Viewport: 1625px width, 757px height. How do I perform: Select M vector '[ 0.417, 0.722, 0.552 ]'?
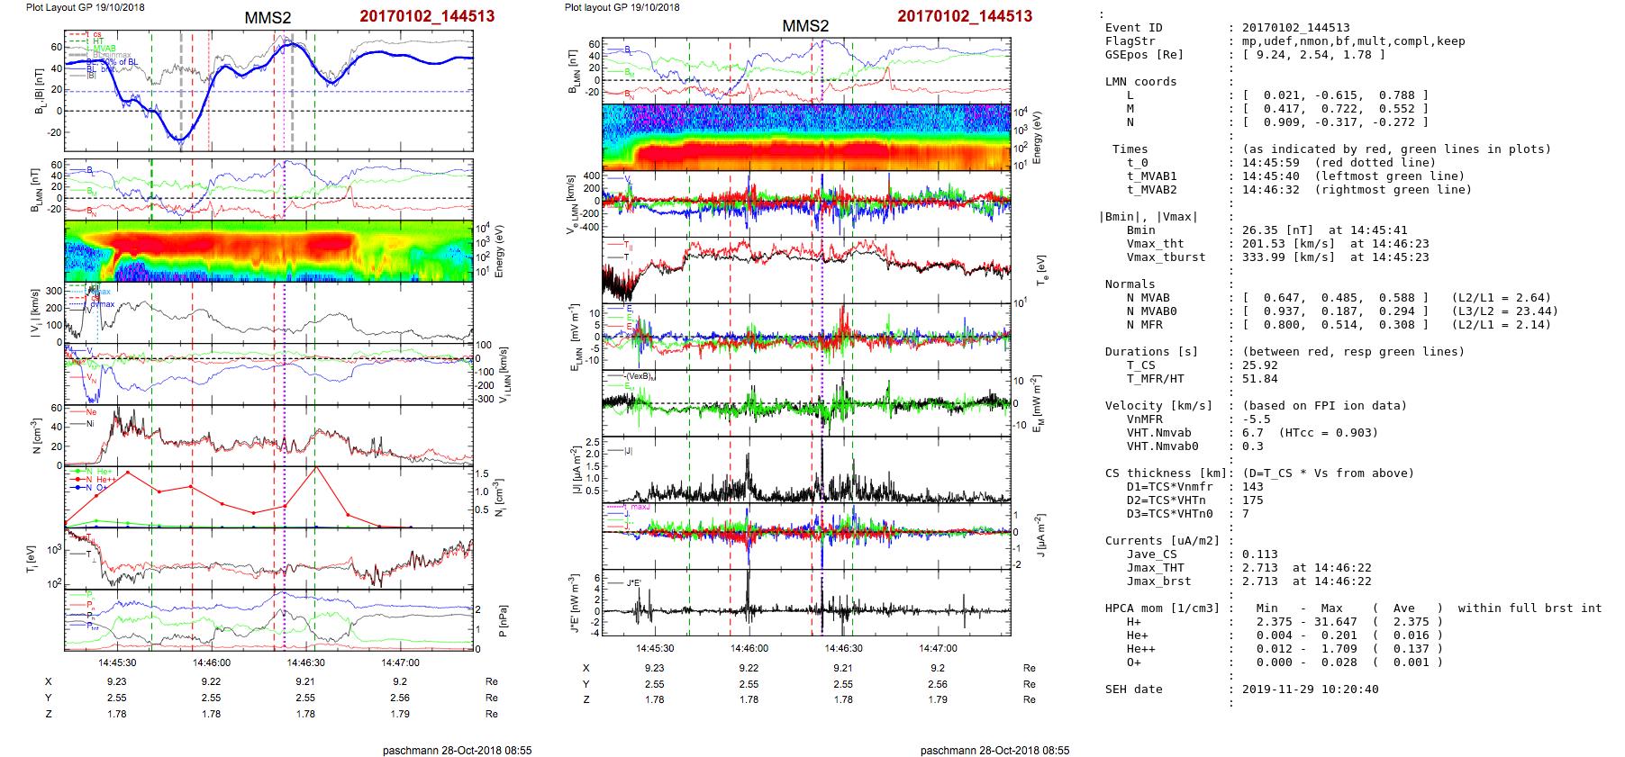tap(1335, 109)
